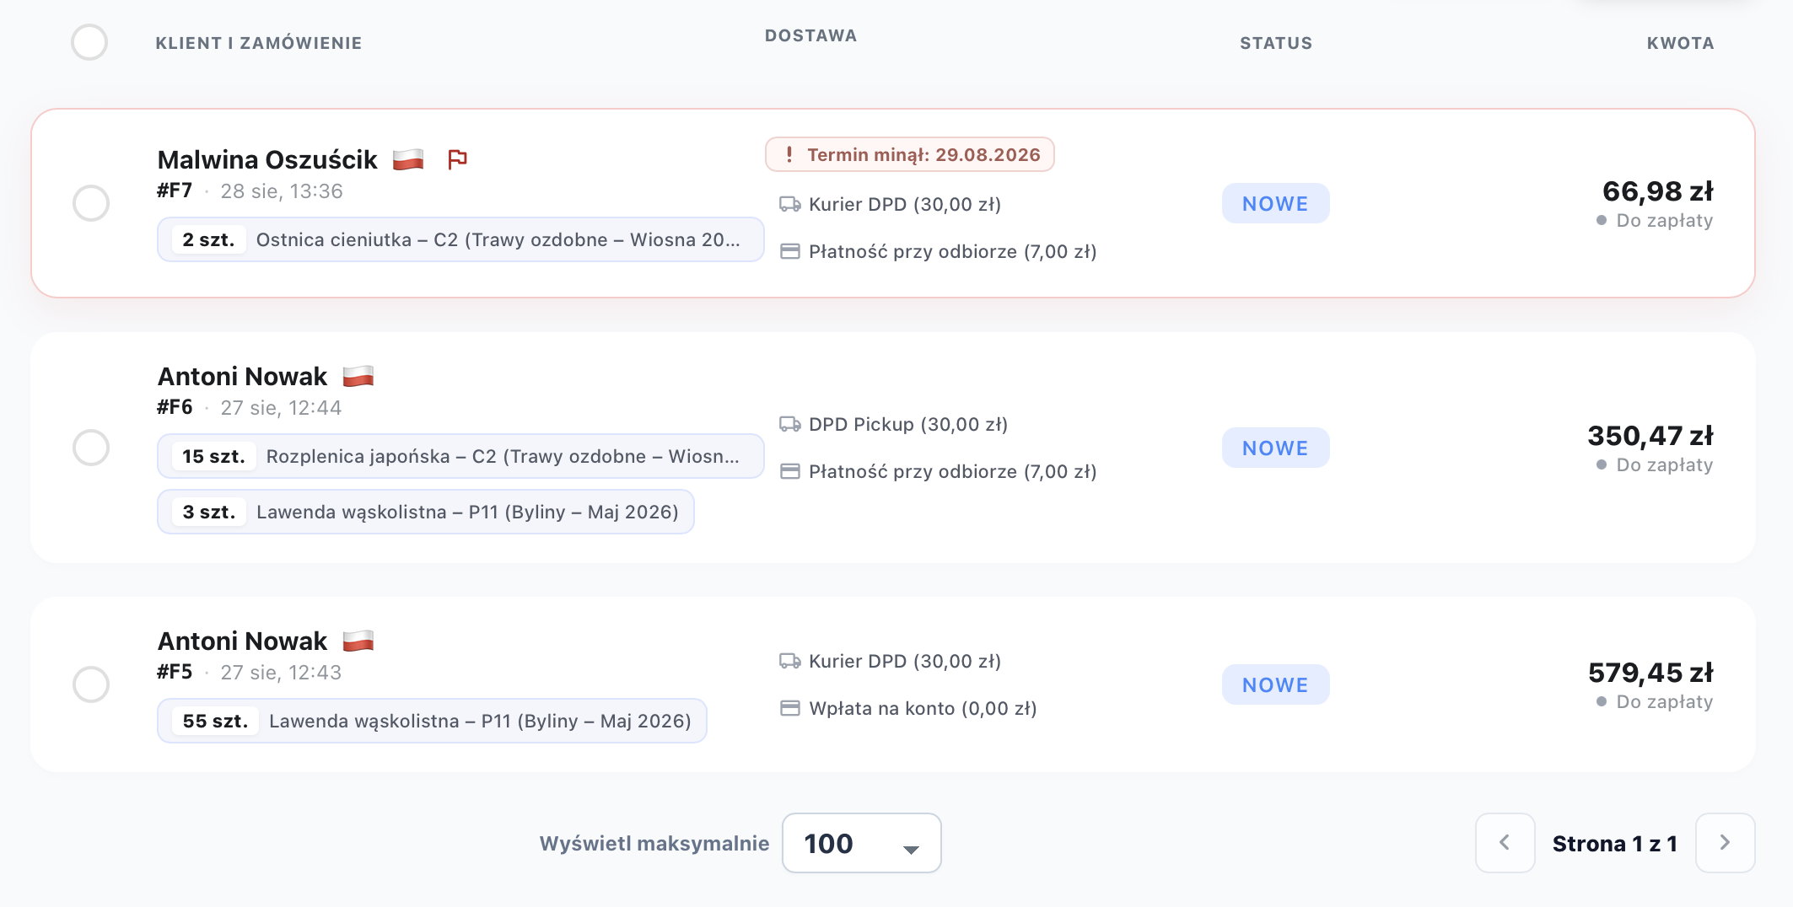Select order #F7 from Malwina Oszuścik
The image size is (1793, 907).
click(x=91, y=203)
